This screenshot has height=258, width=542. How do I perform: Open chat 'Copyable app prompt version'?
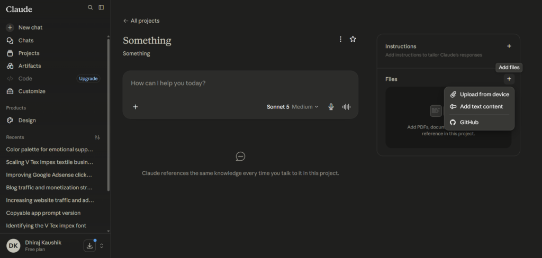(43, 213)
